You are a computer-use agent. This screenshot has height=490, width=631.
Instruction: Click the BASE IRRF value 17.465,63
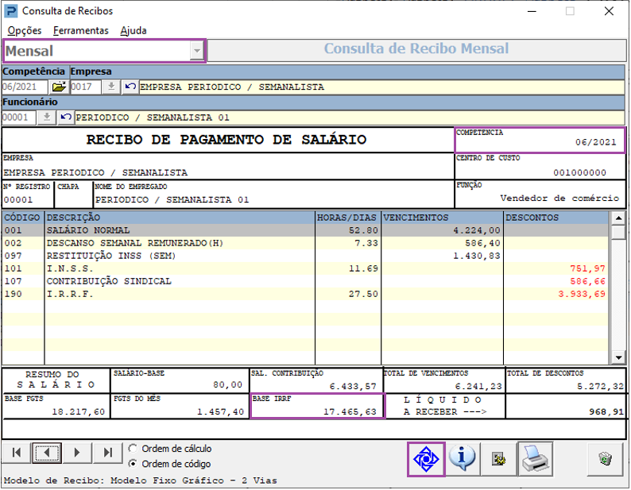pos(350,412)
